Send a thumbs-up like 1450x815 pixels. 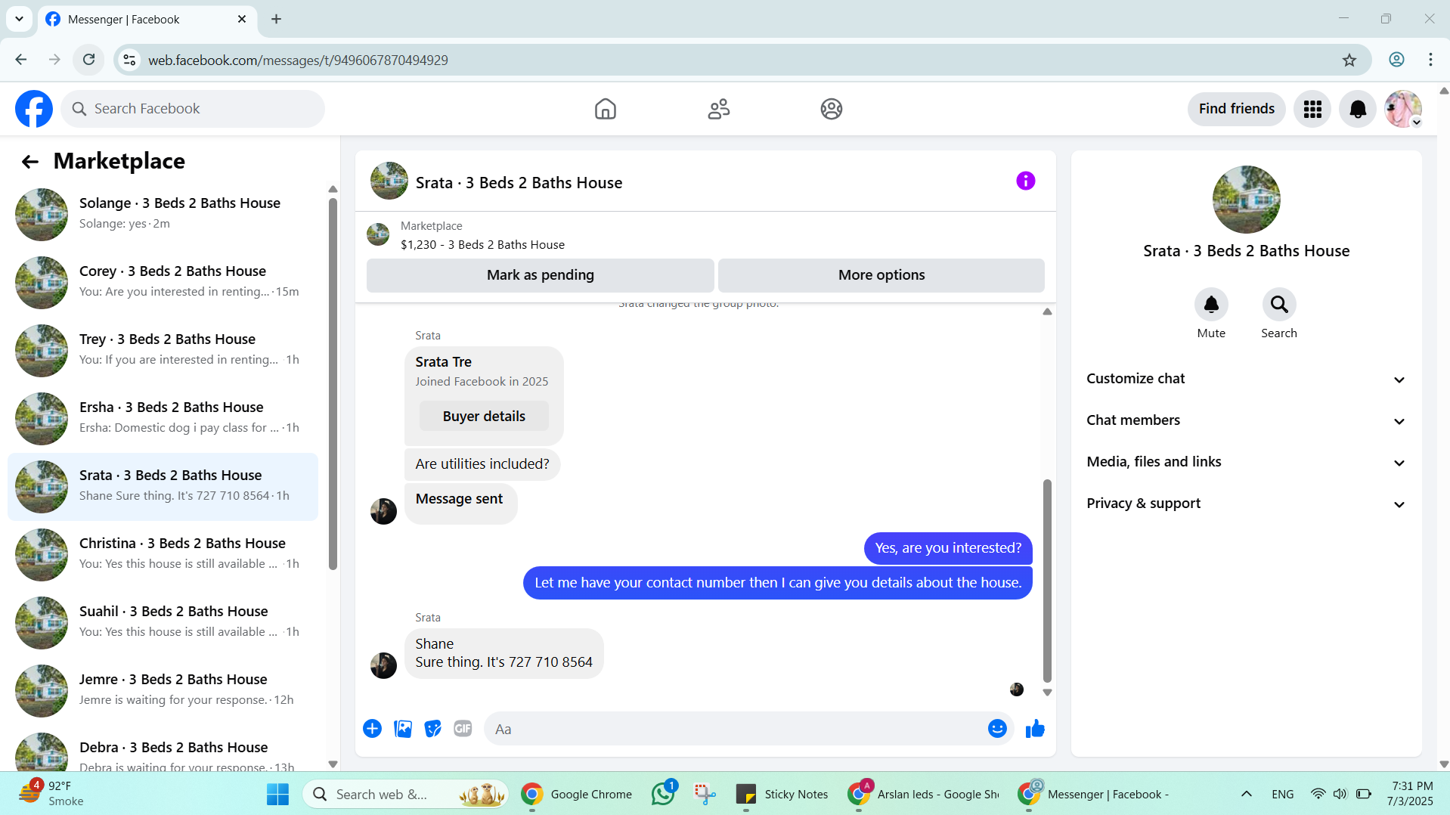(1035, 729)
